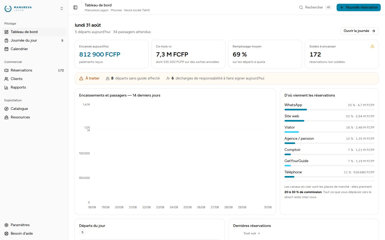Viewport: 385px width, 240px height.
Task: Click the Viator channel progress bar
Action: pos(329,132)
